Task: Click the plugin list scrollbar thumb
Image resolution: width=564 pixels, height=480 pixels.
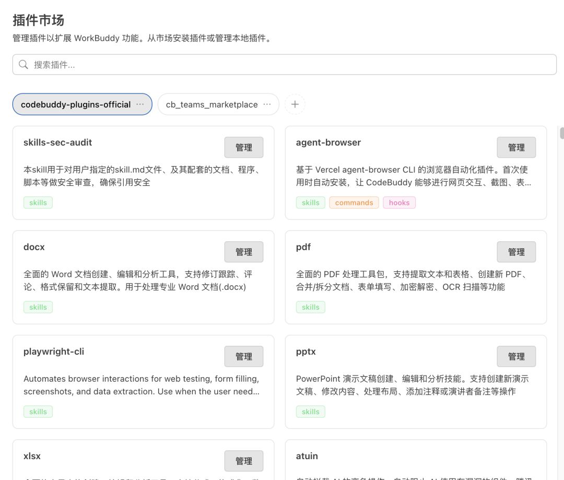Action: (x=562, y=133)
